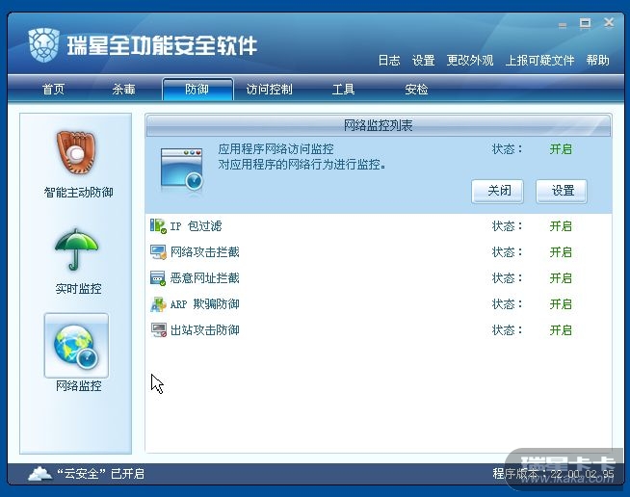Click the 应用程序网络访问监控 title text

[276, 149]
